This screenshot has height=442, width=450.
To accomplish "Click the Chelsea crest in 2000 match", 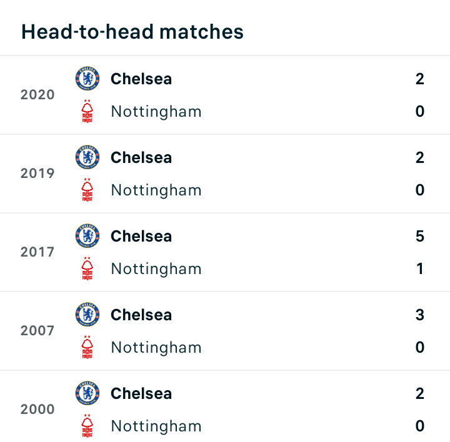I will (87, 393).
